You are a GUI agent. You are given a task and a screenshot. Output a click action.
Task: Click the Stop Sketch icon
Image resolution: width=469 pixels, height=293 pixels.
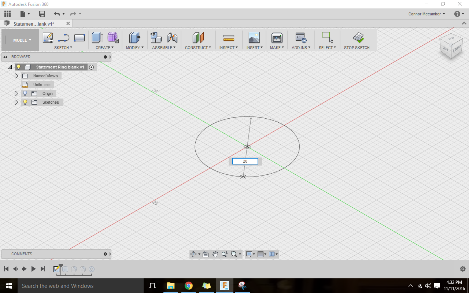358,37
